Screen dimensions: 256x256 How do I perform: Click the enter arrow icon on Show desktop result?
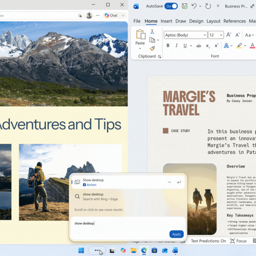pyautogui.click(x=179, y=182)
